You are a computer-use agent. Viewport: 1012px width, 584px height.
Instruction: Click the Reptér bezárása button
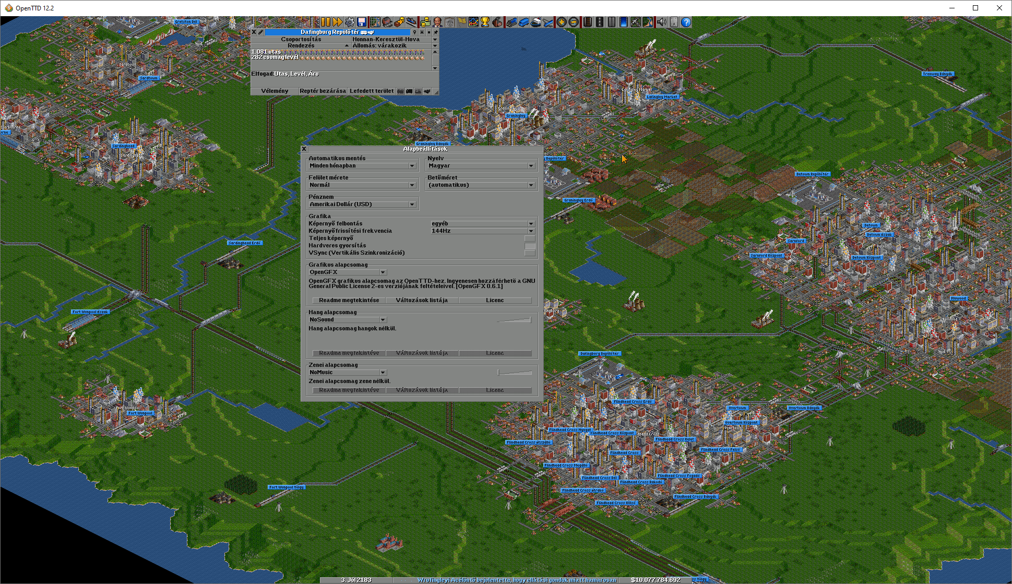pos(323,91)
